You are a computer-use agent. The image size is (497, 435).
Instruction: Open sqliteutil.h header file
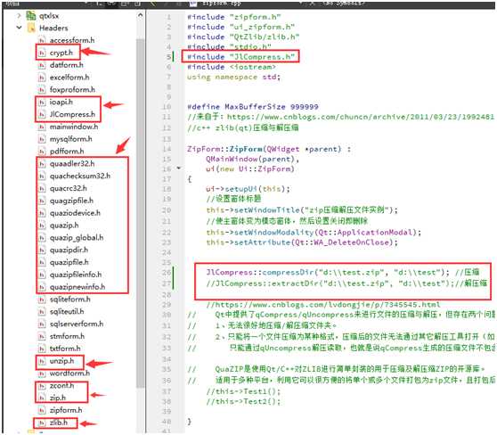67,312
